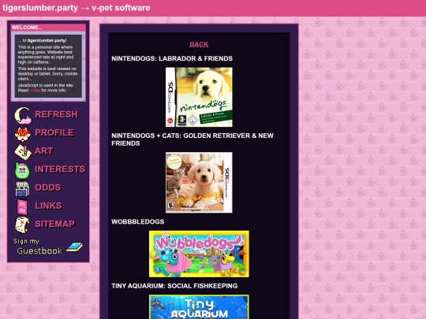
Task: Click the Nintendogs + Cats 3DS cover image
Action: [199, 183]
